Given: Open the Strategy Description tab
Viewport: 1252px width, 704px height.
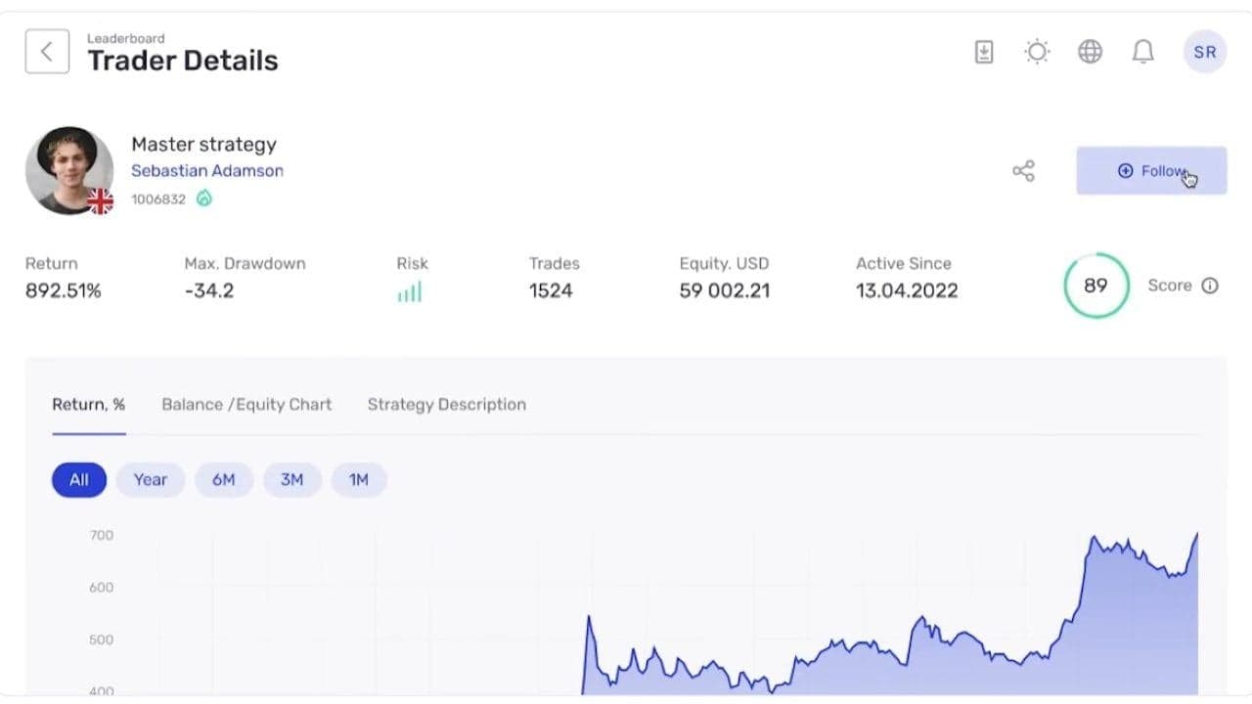Looking at the screenshot, I should coord(446,404).
